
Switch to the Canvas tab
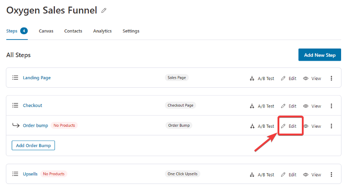[46, 31]
